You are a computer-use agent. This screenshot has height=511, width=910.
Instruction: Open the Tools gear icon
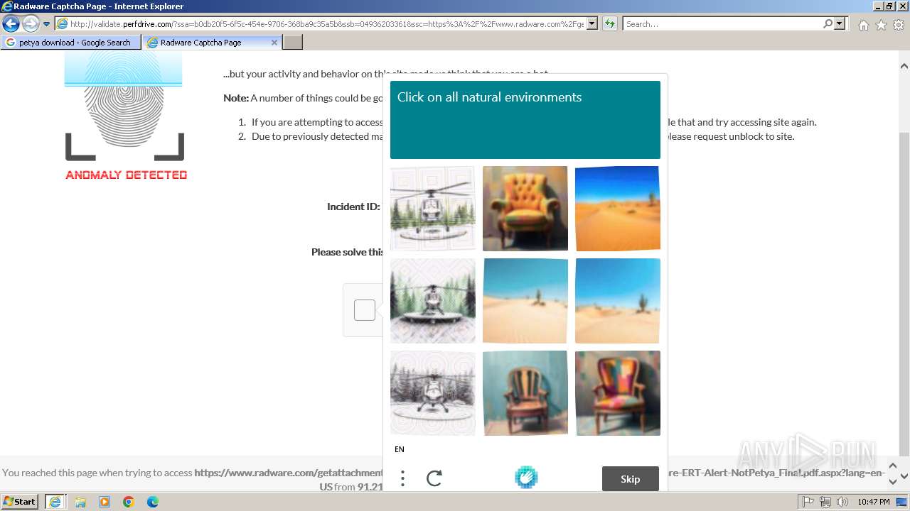pos(899,25)
